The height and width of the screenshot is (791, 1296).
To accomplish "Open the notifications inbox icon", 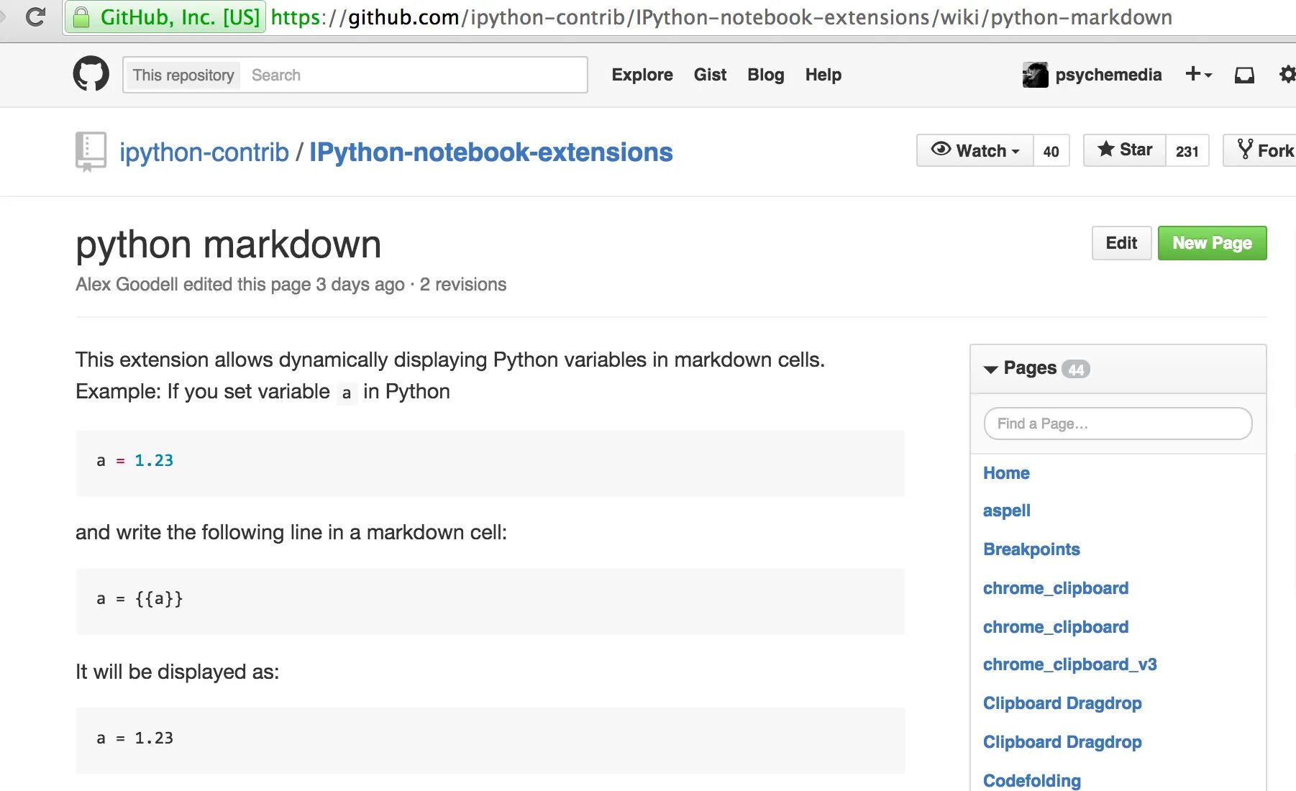I will coord(1244,75).
